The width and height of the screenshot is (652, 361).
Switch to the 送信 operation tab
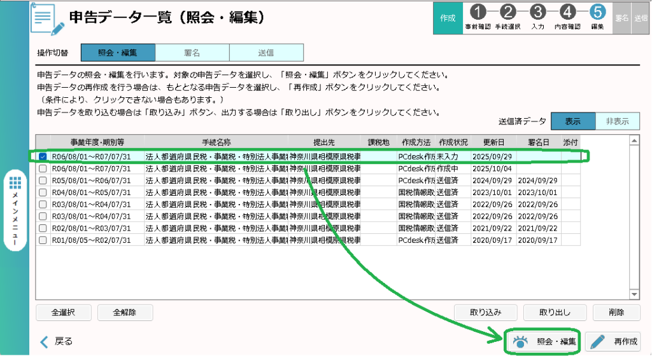(x=266, y=52)
